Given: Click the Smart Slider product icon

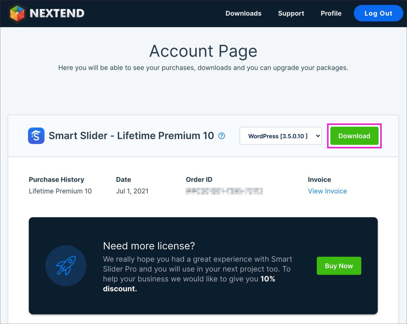Looking at the screenshot, I should (x=36, y=136).
